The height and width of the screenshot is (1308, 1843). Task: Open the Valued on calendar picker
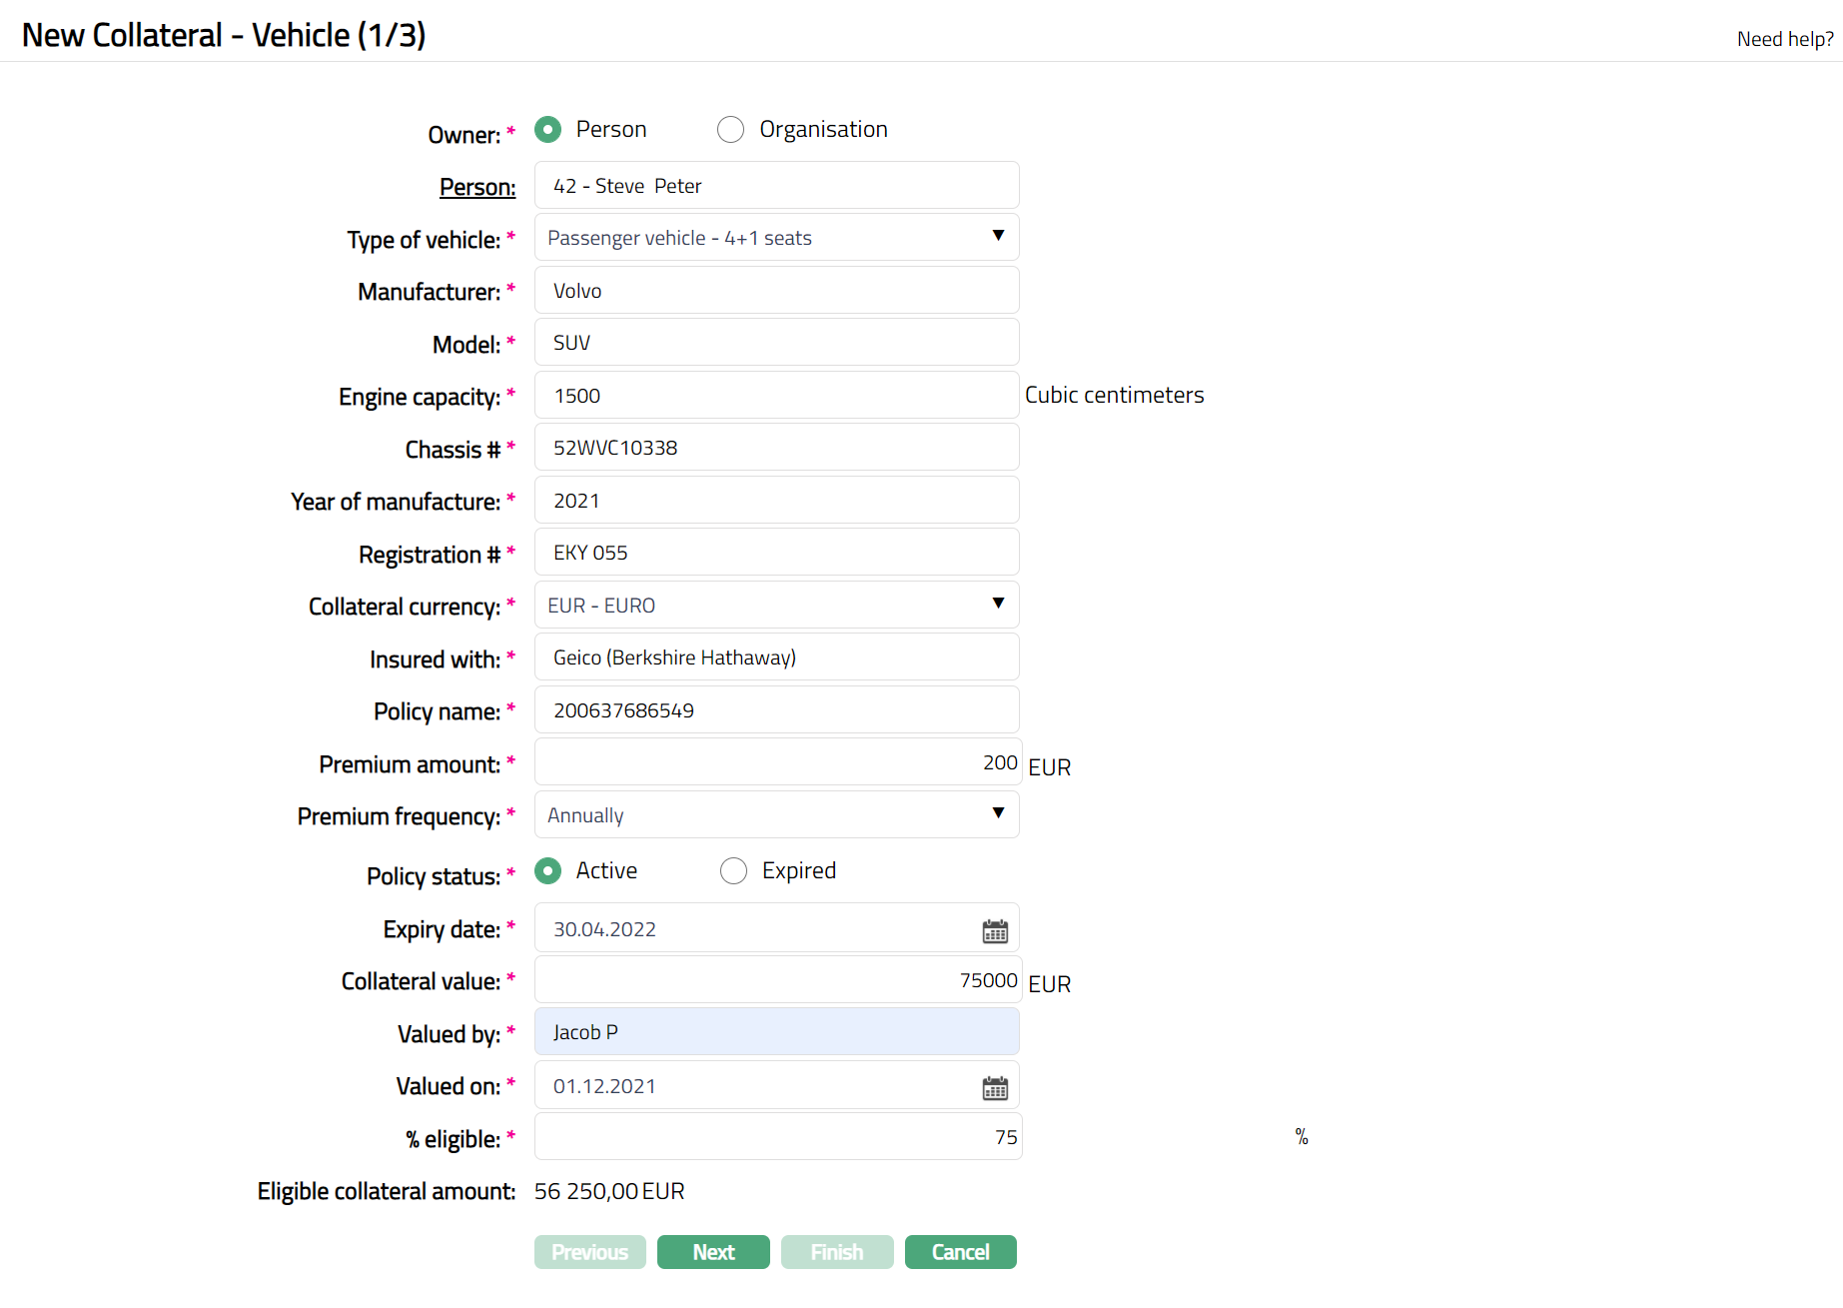pyautogui.click(x=994, y=1088)
